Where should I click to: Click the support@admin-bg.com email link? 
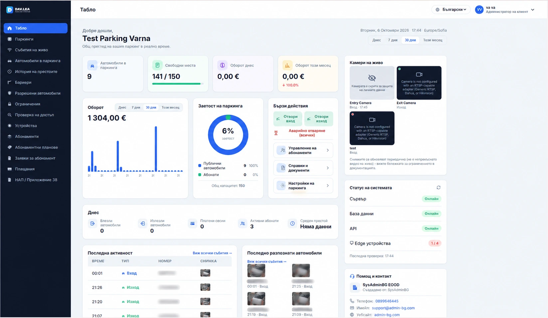coord(393,308)
